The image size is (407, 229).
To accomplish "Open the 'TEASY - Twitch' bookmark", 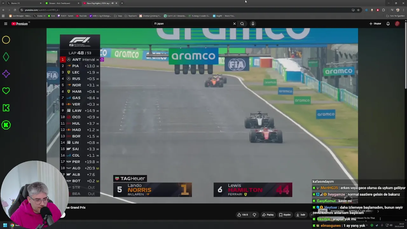I will [x=66, y=16].
